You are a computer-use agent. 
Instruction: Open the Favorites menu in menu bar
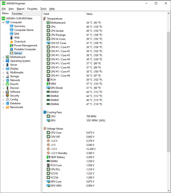point(32,9)
